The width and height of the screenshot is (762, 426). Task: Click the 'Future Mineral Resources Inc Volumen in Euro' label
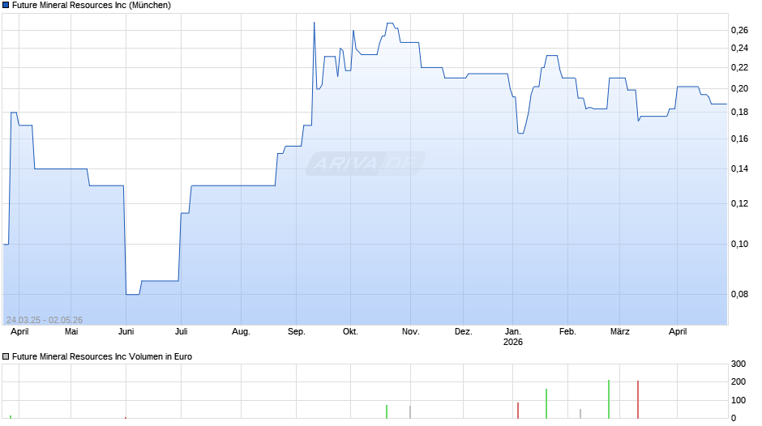(102, 356)
